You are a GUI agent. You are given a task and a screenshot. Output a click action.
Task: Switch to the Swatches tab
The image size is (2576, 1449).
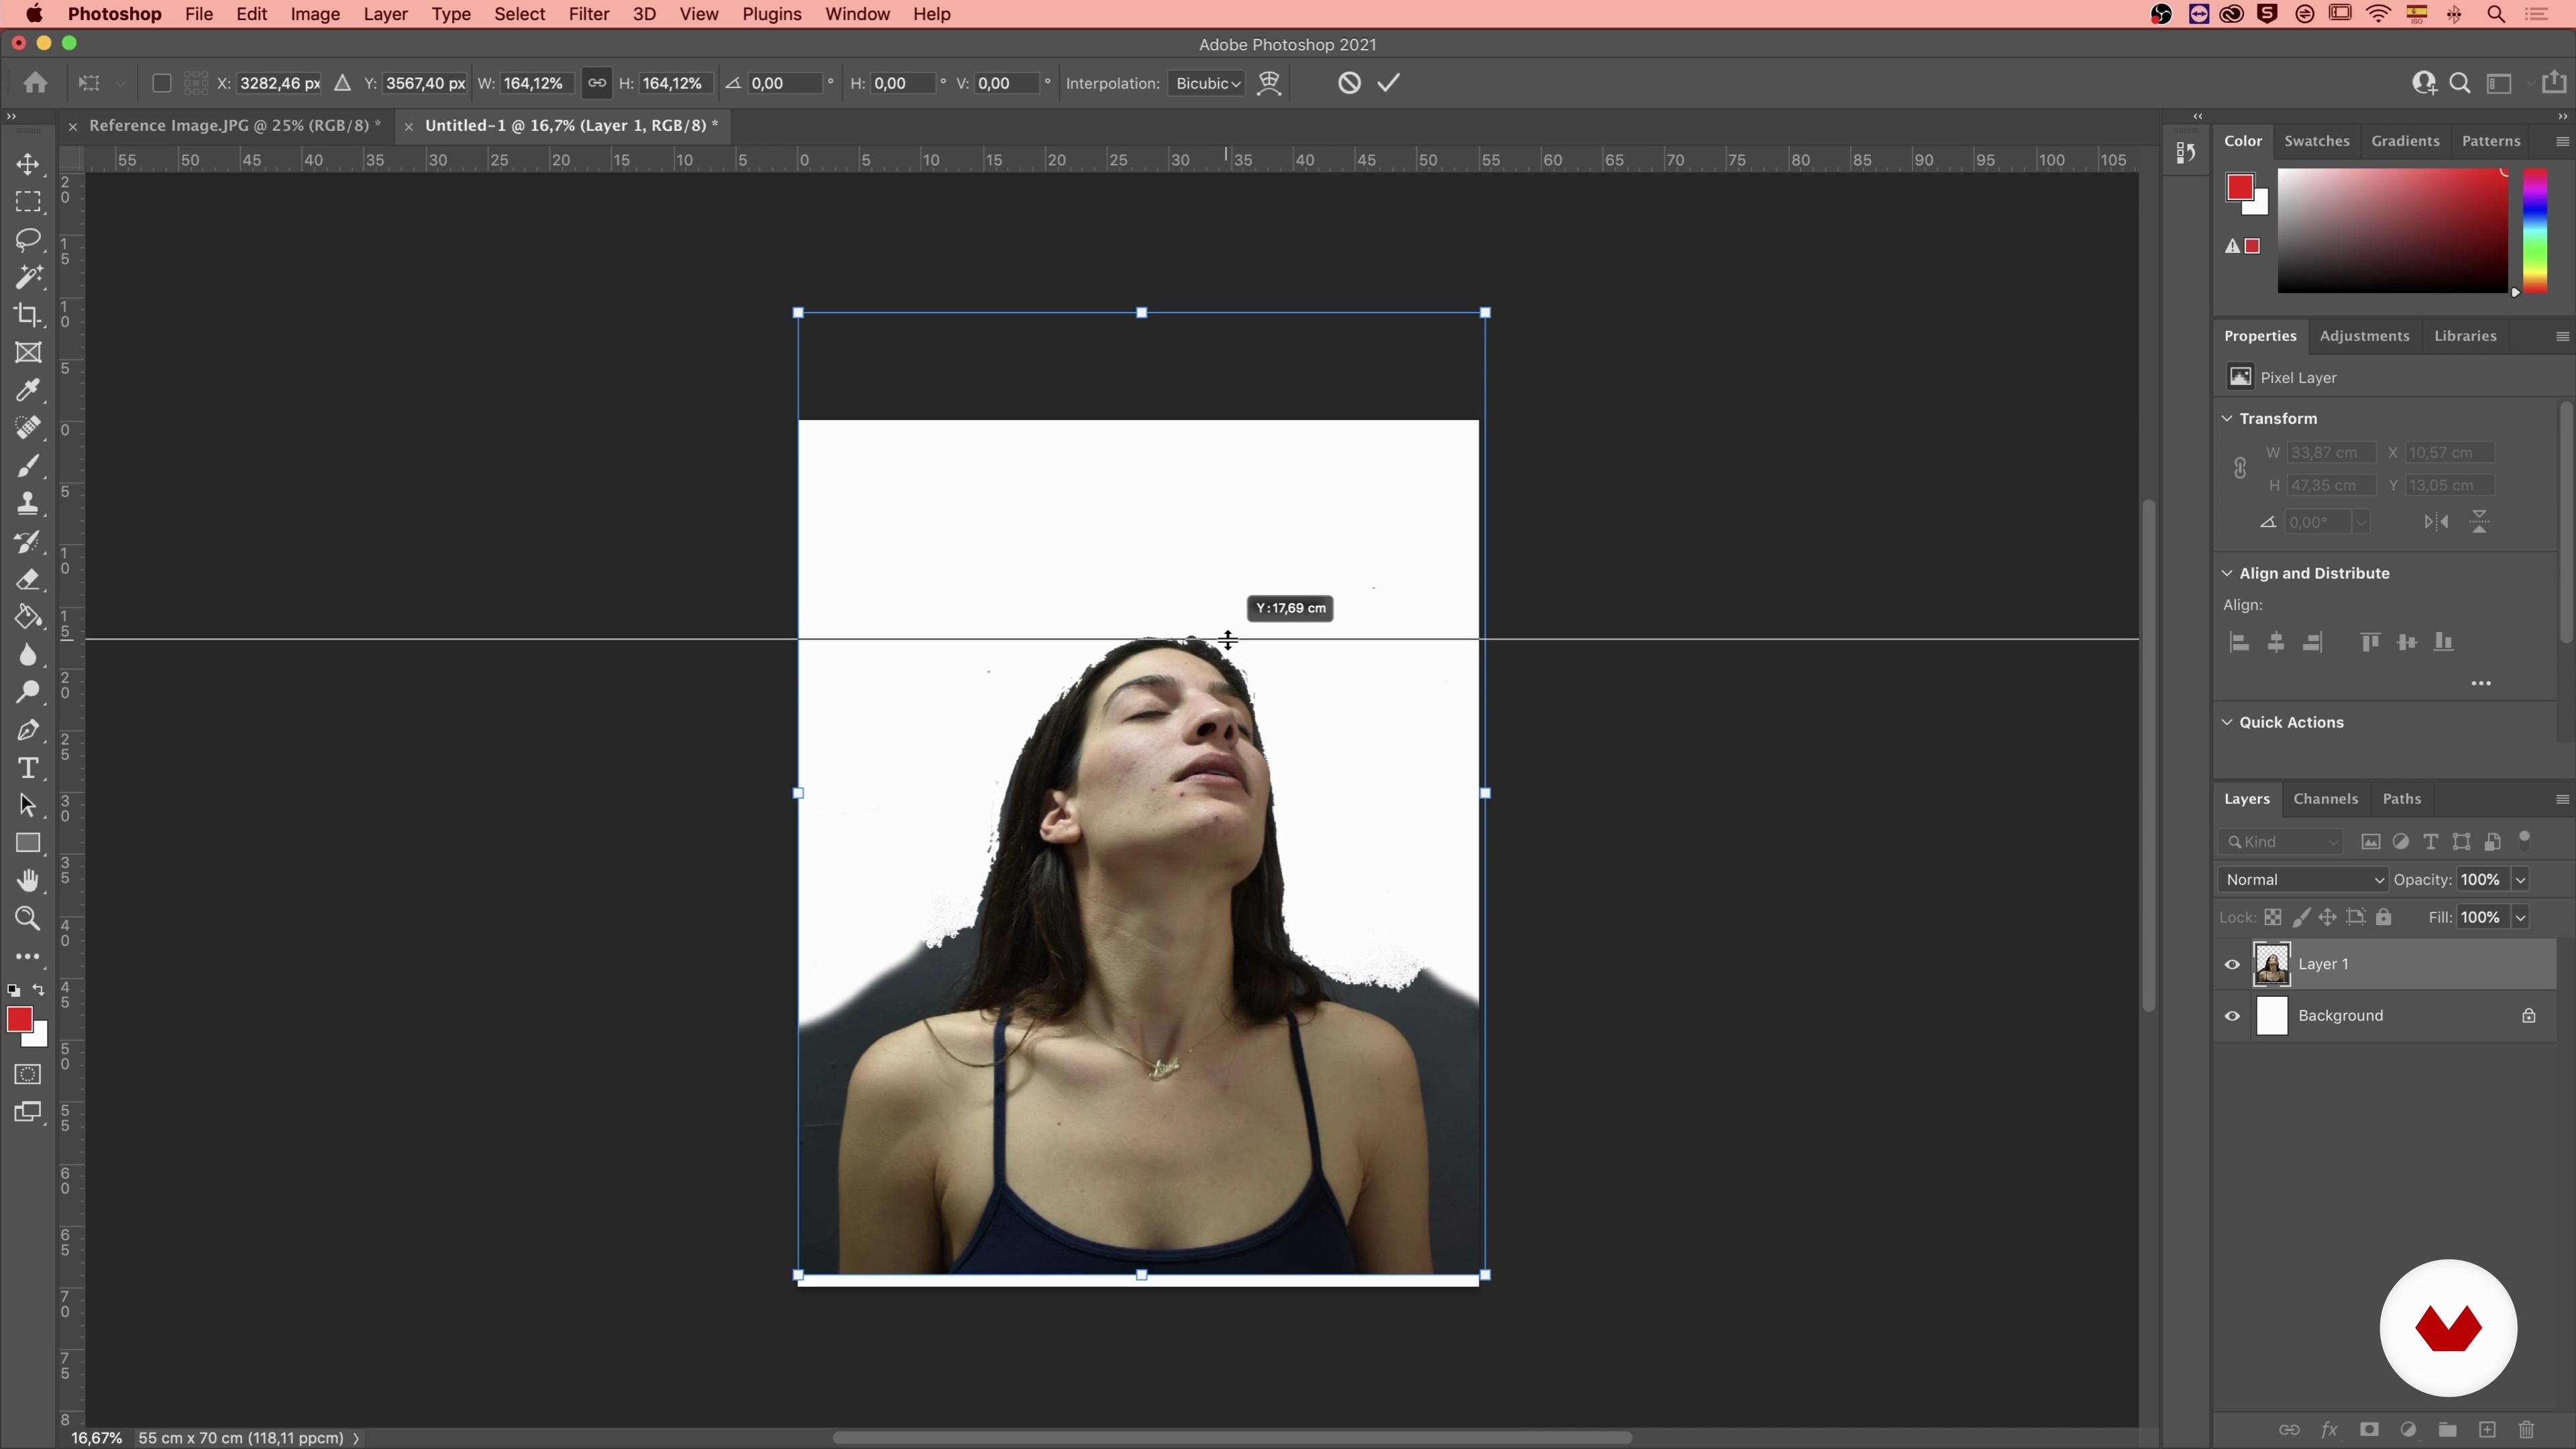tap(2316, 141)
